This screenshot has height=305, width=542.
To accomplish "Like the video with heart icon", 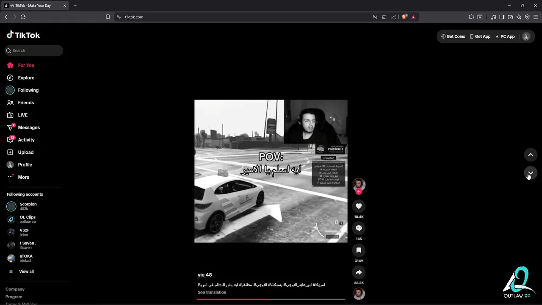I will point(359,206).
